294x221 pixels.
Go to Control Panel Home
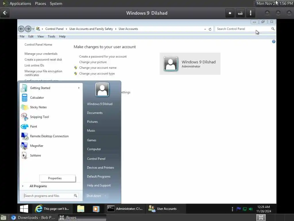pos(38,45)
